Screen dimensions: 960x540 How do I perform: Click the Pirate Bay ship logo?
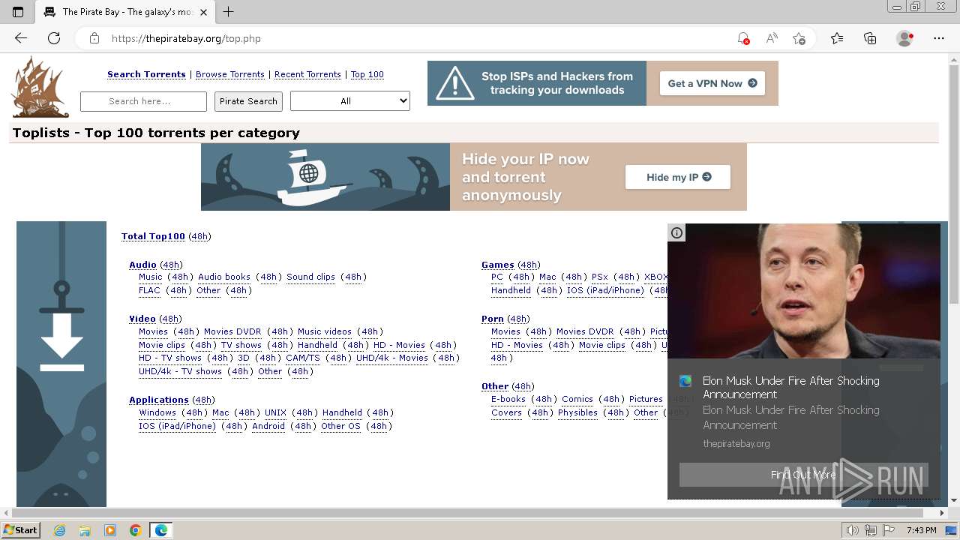40,88
